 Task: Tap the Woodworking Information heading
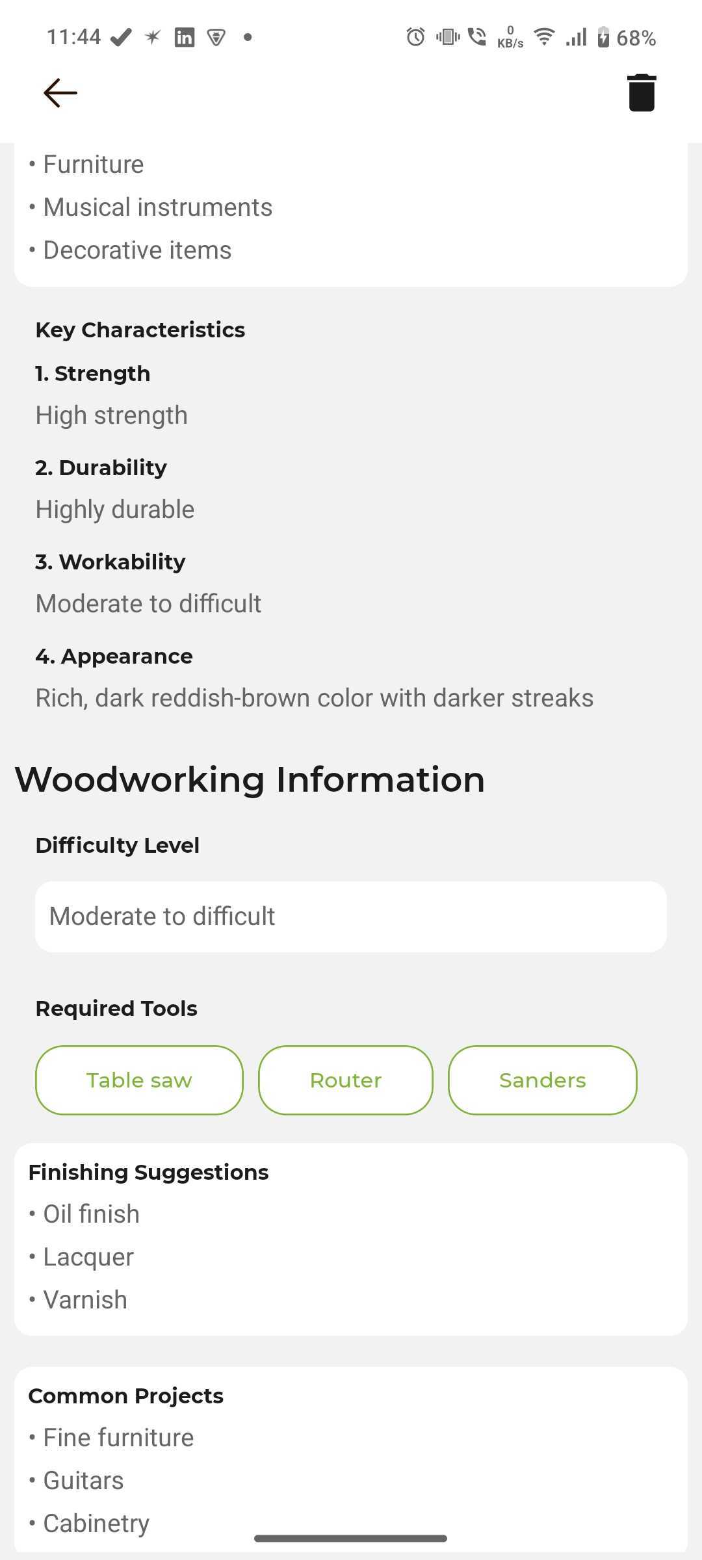250,779
